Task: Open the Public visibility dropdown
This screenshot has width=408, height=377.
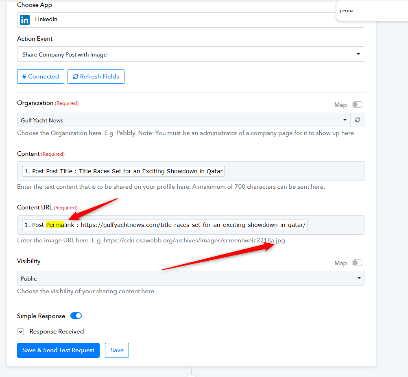Action: pyautogui.click(x=190, y=278)
